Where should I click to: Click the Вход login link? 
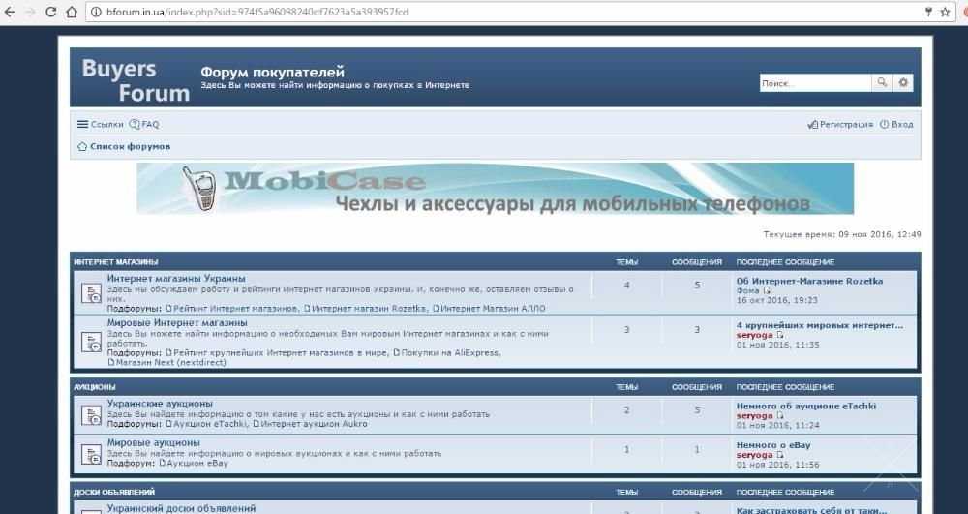[896, 124]
